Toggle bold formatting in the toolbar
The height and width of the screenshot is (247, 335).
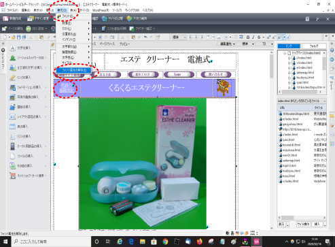[248, 37]
